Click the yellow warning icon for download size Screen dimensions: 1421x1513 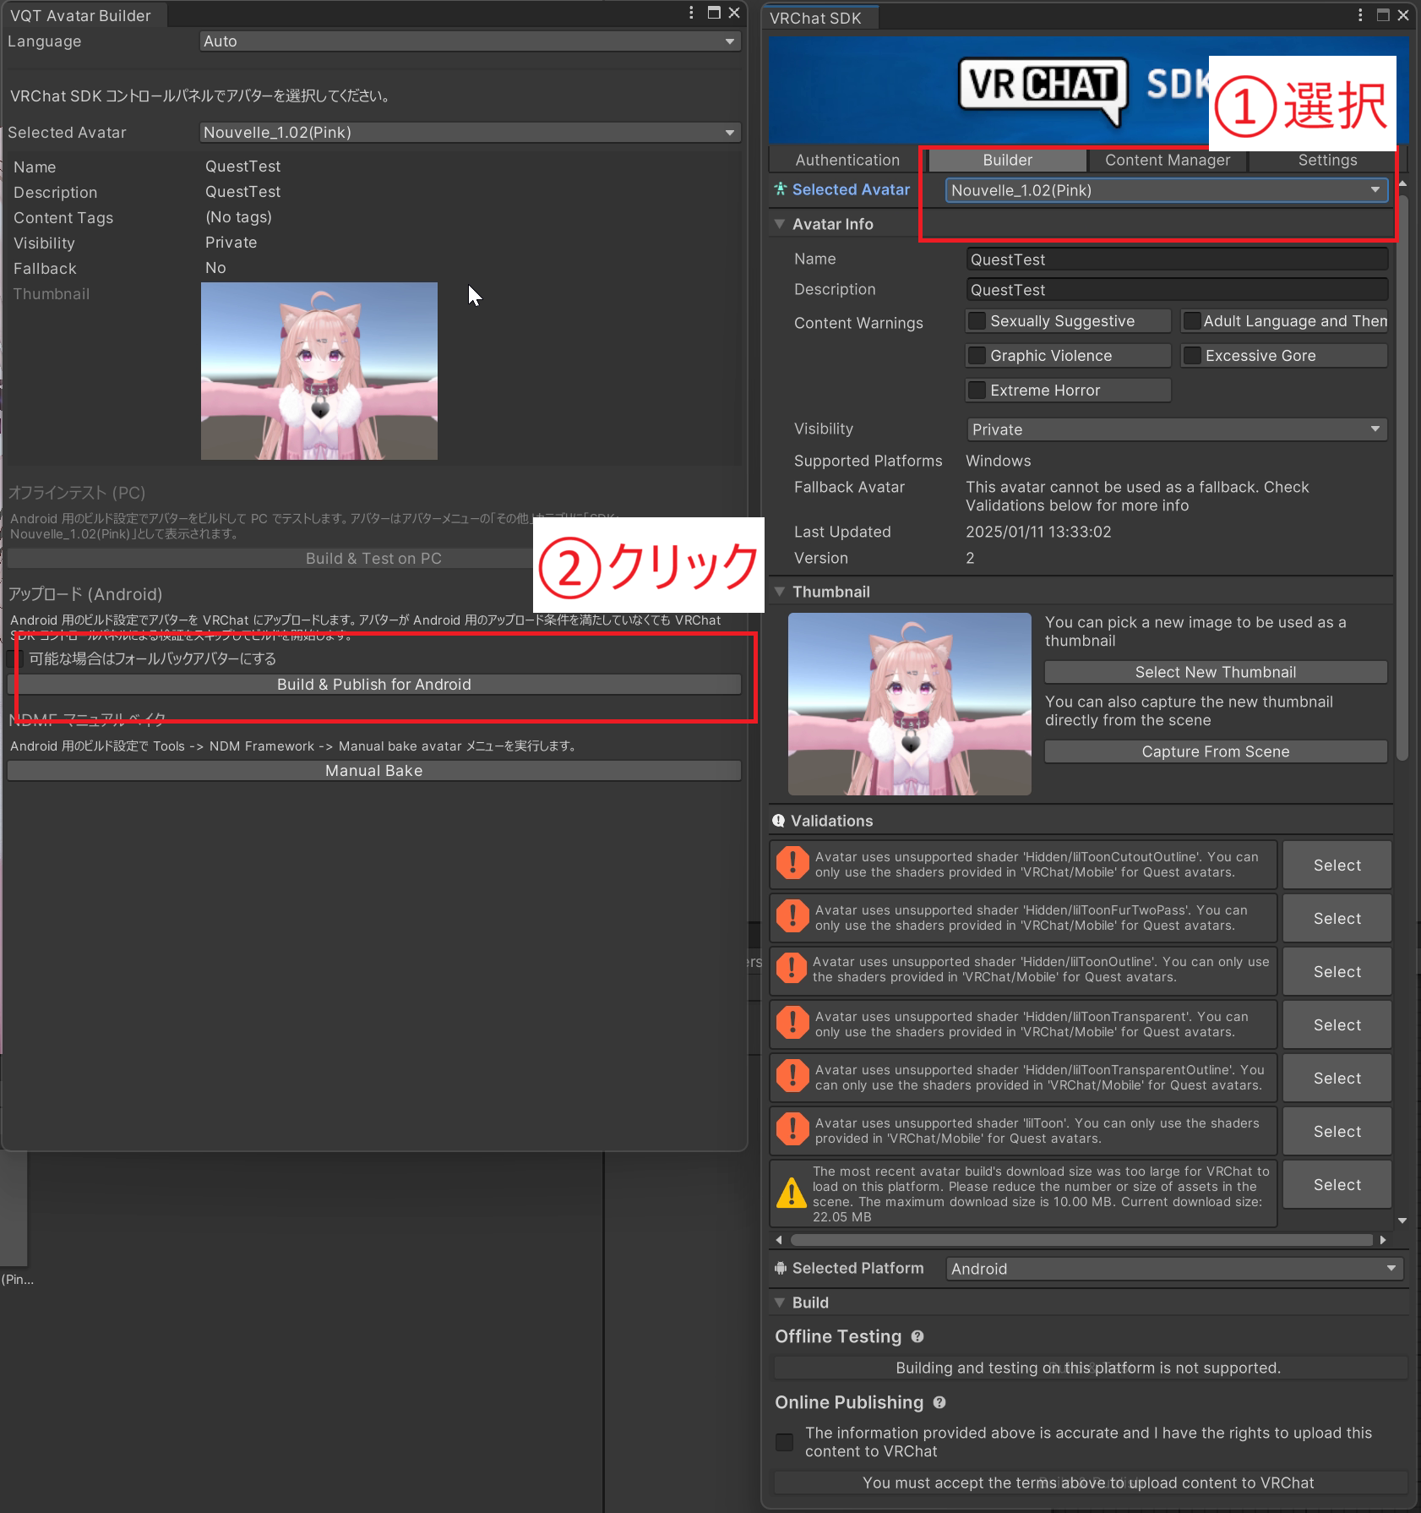tap(792, 1193)
